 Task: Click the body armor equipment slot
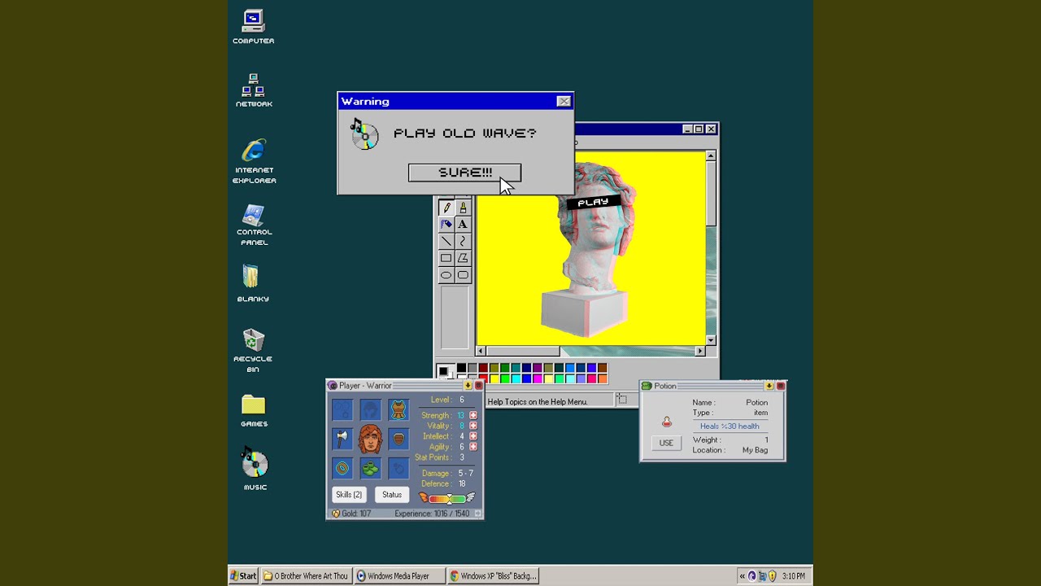(399, 409)
